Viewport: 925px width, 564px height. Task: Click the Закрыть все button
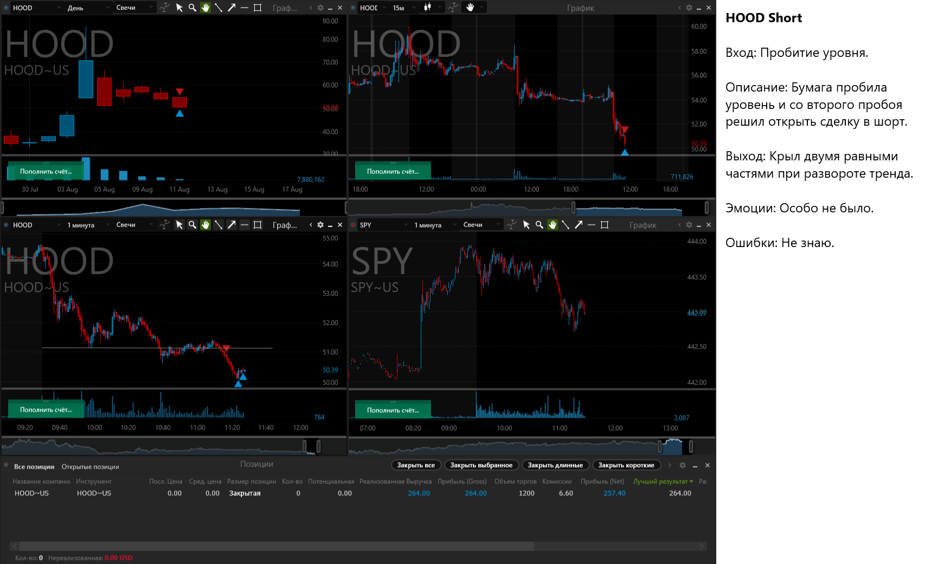(416, 465)
